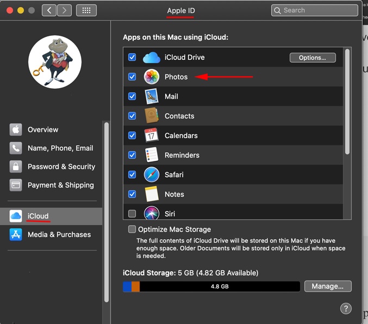This screenshot has height=324, width=368.
Task: Click the cloud icon in the iCloud sidebar row
Action: (16, 216)
